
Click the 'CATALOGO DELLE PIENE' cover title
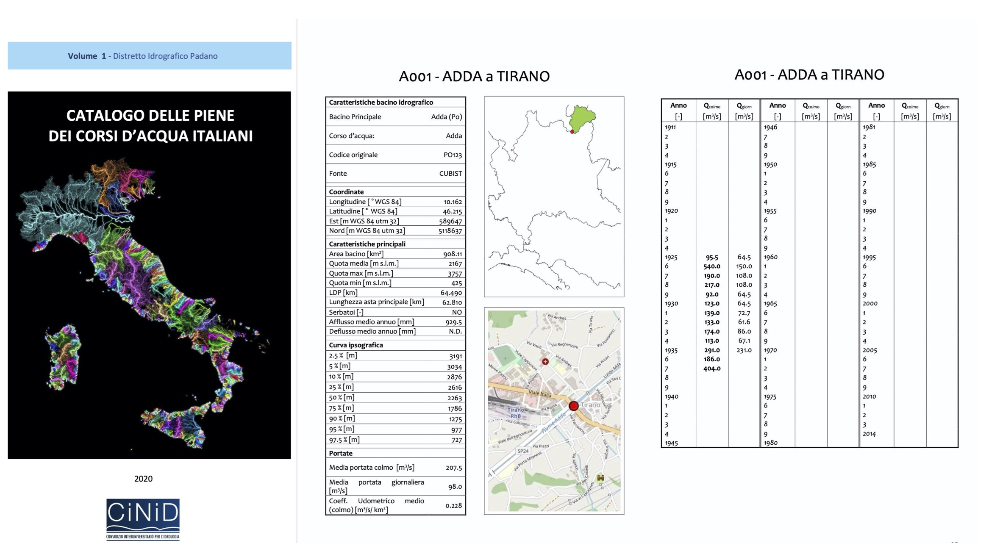[x=150, y=125]
